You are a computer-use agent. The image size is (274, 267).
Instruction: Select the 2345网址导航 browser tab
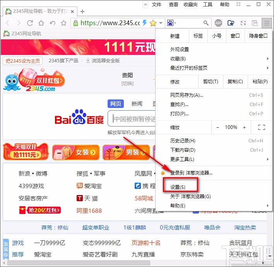click(40, 11)
